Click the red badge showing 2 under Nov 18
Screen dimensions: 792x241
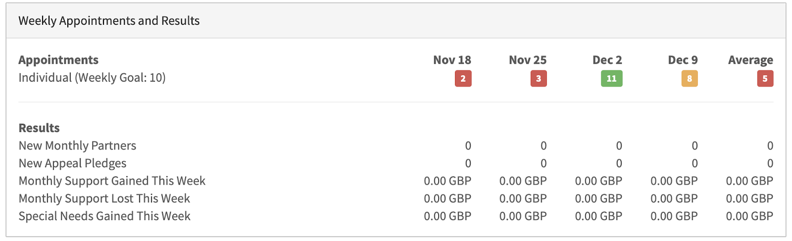[x=463, y=78]
